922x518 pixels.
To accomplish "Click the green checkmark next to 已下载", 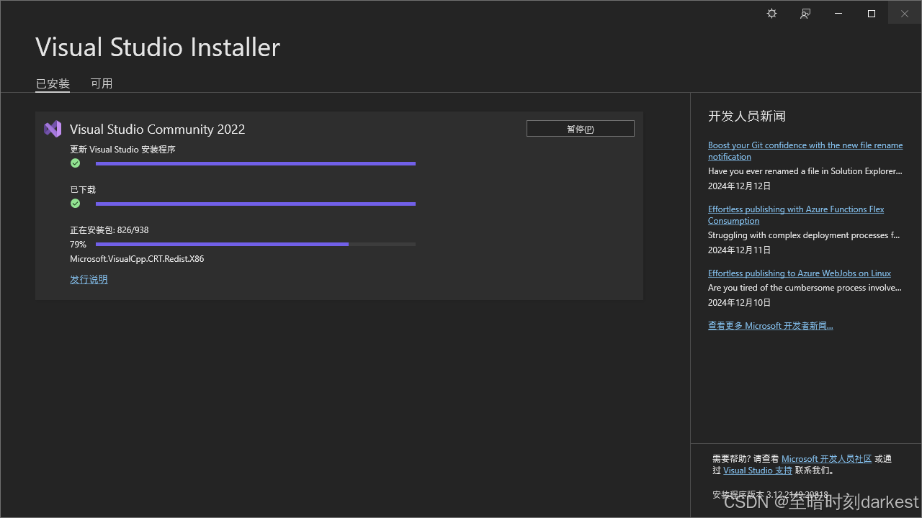I will 75,204.
